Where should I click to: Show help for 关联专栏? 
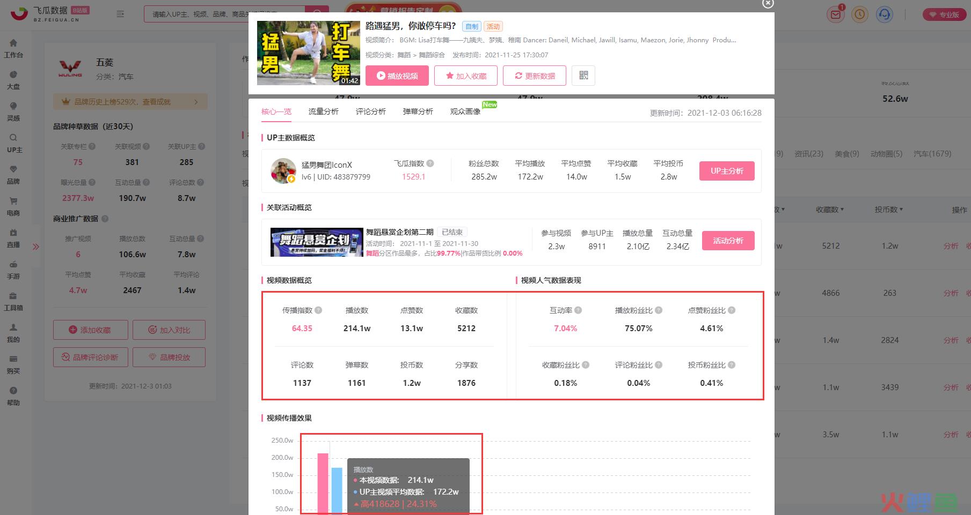pos(92,146)
